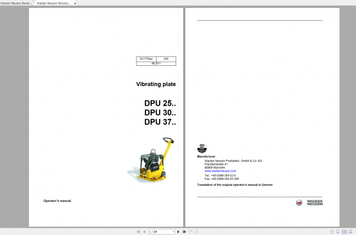356x235 pixels.
Task: Click the street address line under the company name
Action: point(216,164)
